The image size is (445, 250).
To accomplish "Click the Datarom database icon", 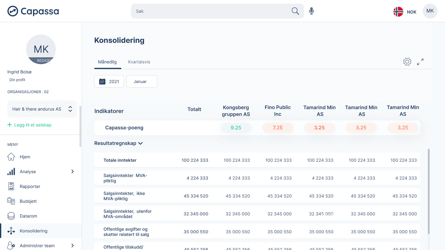I will [11, 216].
